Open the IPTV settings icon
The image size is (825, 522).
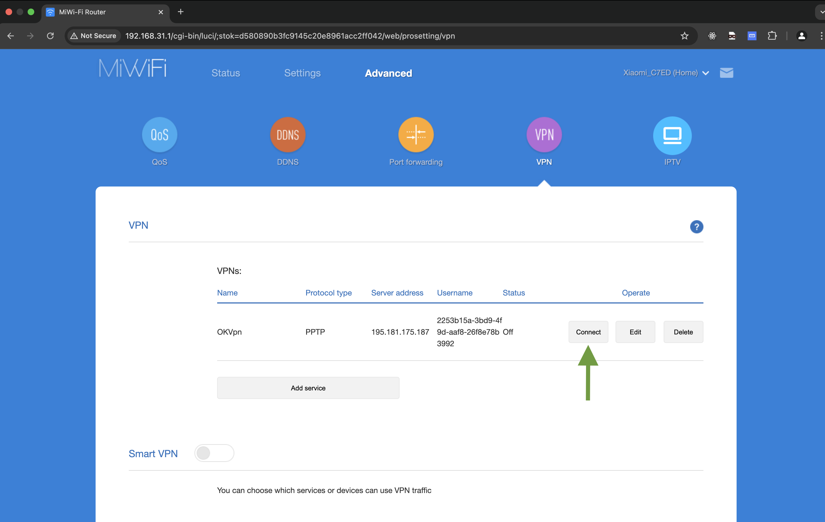(x=672, y=135)
